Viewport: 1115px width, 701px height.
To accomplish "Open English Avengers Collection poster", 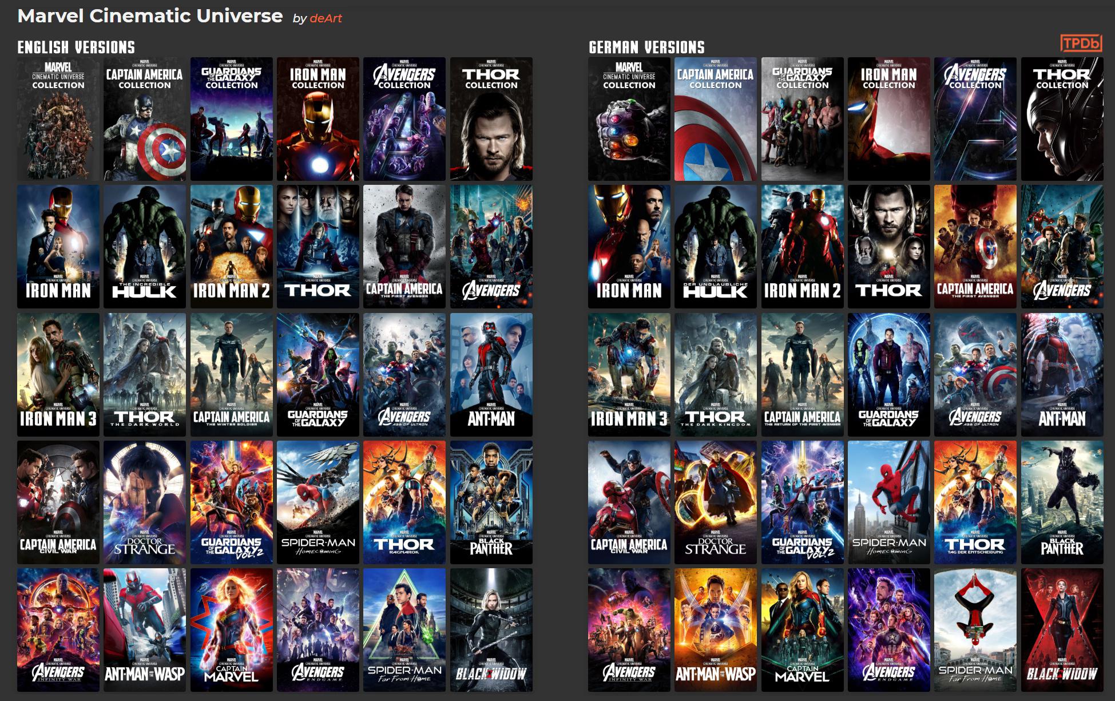I will coord(404,119).
